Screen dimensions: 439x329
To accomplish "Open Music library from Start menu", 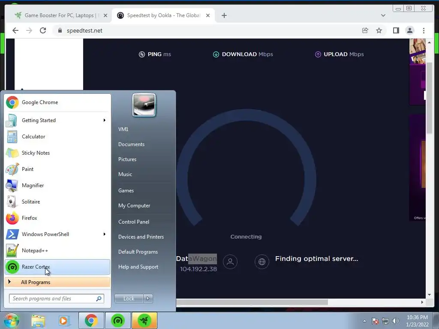I will point(125,174).
